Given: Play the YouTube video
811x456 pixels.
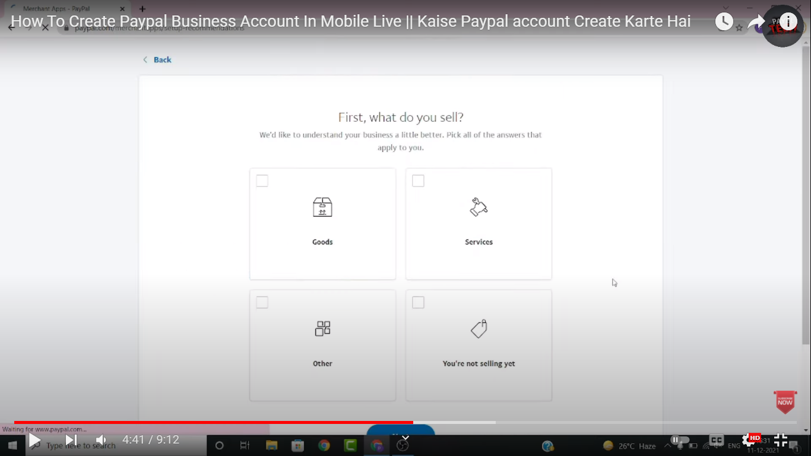Looking at the screenshot, I should 34,440.
